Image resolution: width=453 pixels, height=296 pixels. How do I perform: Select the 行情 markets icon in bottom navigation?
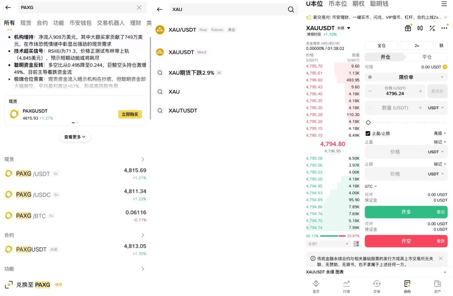click(x=346, y=285)
